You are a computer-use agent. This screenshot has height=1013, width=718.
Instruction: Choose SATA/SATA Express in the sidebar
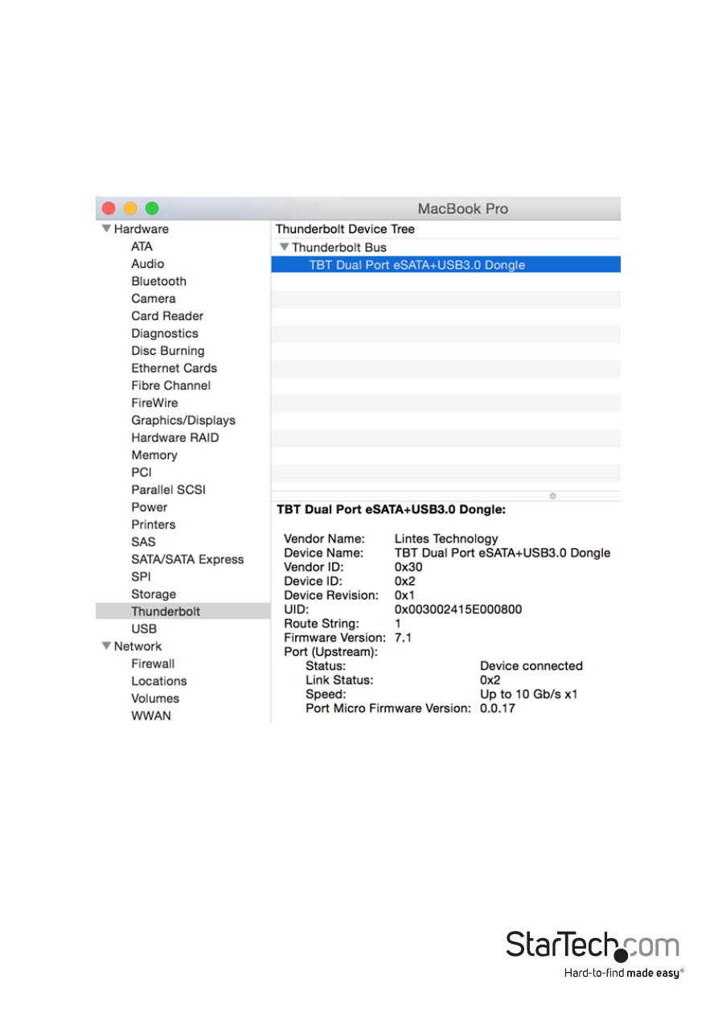click(187, 559)
